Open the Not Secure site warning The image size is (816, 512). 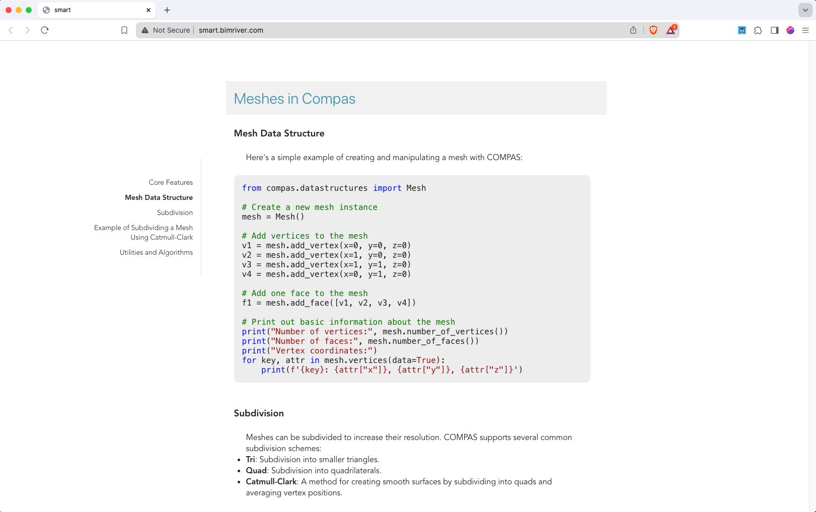tap(166, 30)
